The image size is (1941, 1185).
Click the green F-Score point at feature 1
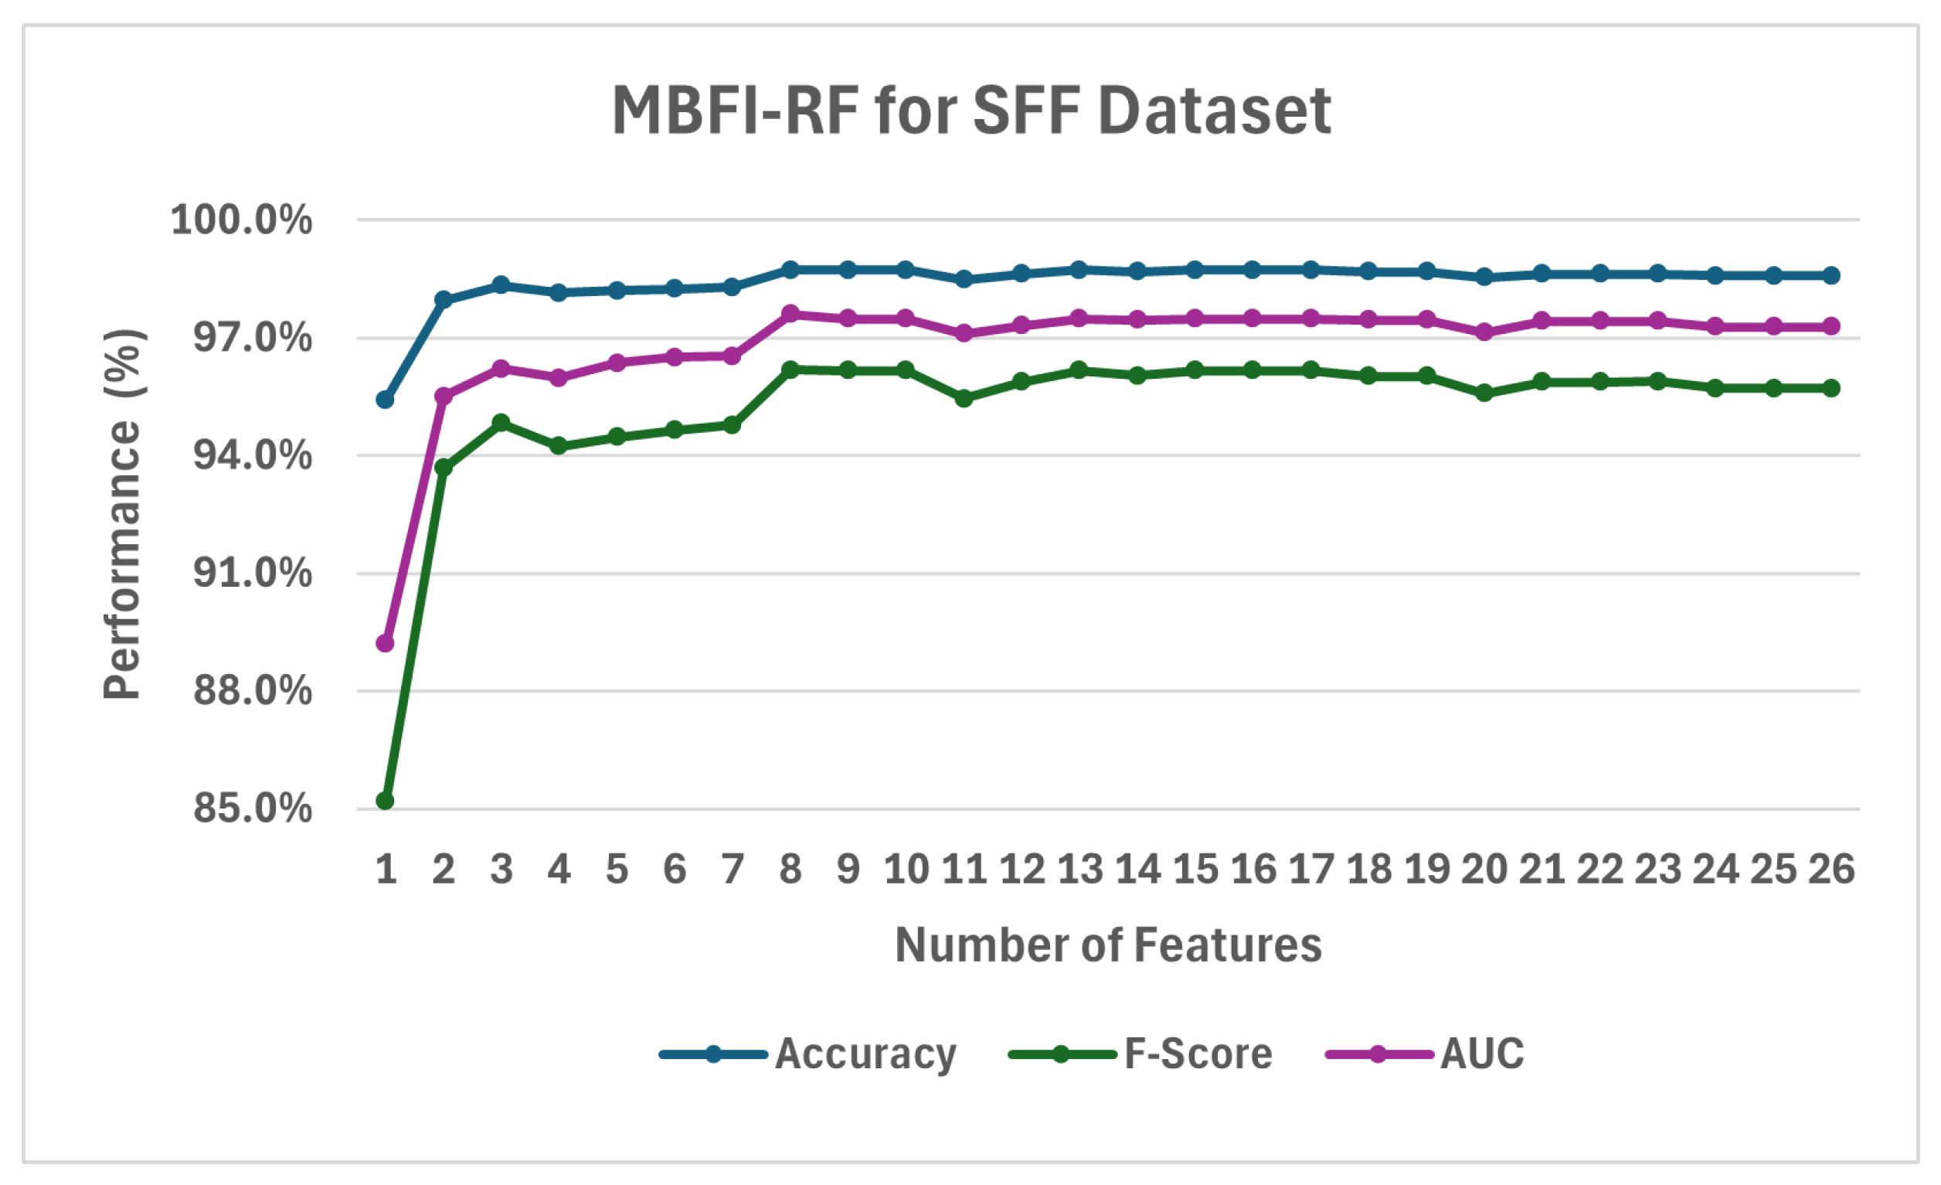(x=386, y=802)
